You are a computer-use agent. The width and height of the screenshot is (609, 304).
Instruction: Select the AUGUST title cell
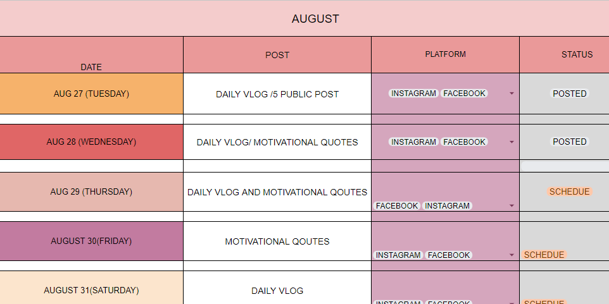coord(315,19)
